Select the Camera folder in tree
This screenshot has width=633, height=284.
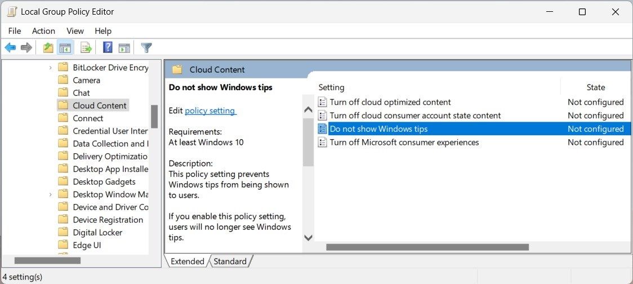click(x=86, y=80)
